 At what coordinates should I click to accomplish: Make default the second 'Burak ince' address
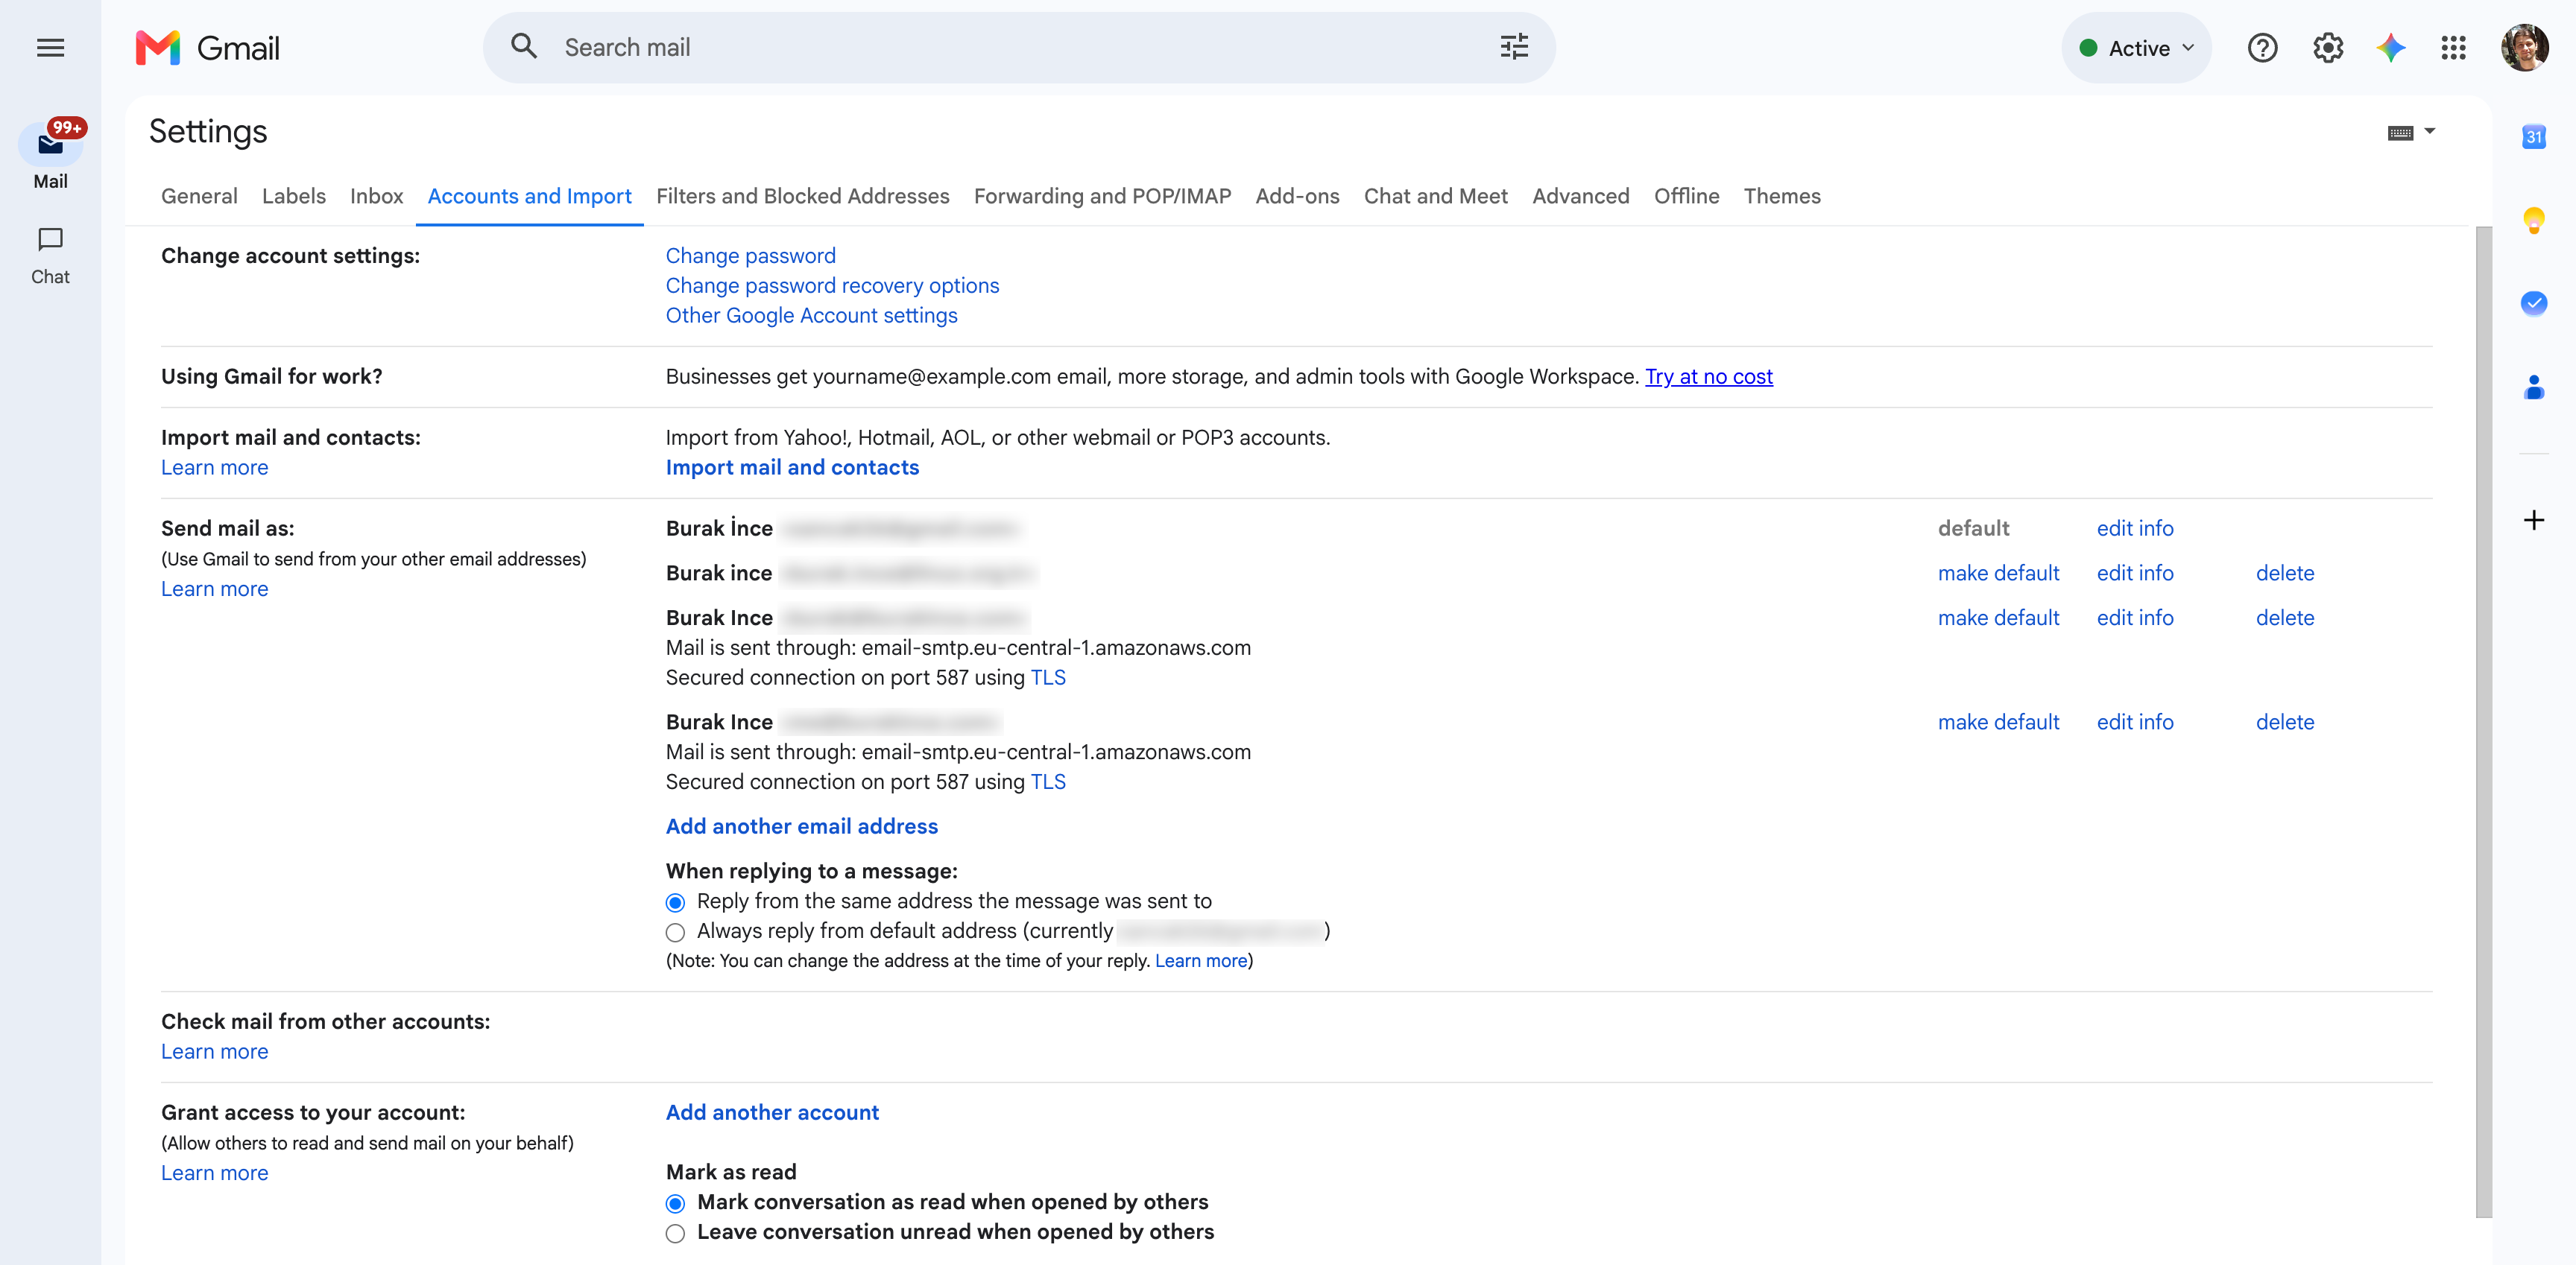pos(1998,574)
